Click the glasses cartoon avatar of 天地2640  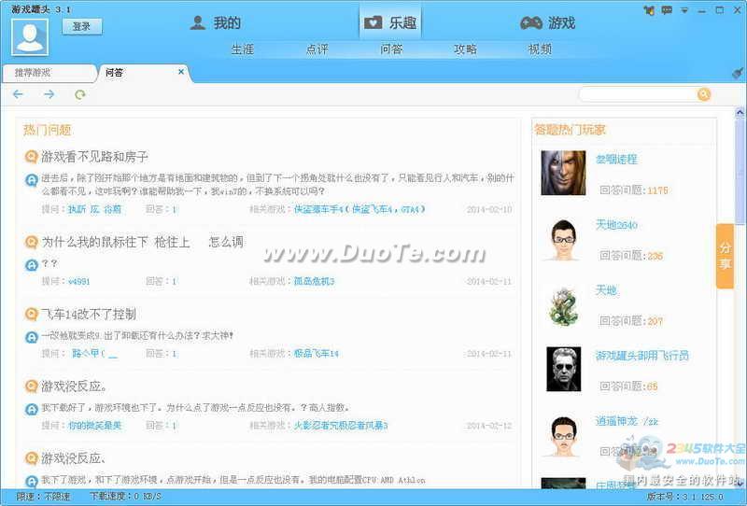[564, 240]
